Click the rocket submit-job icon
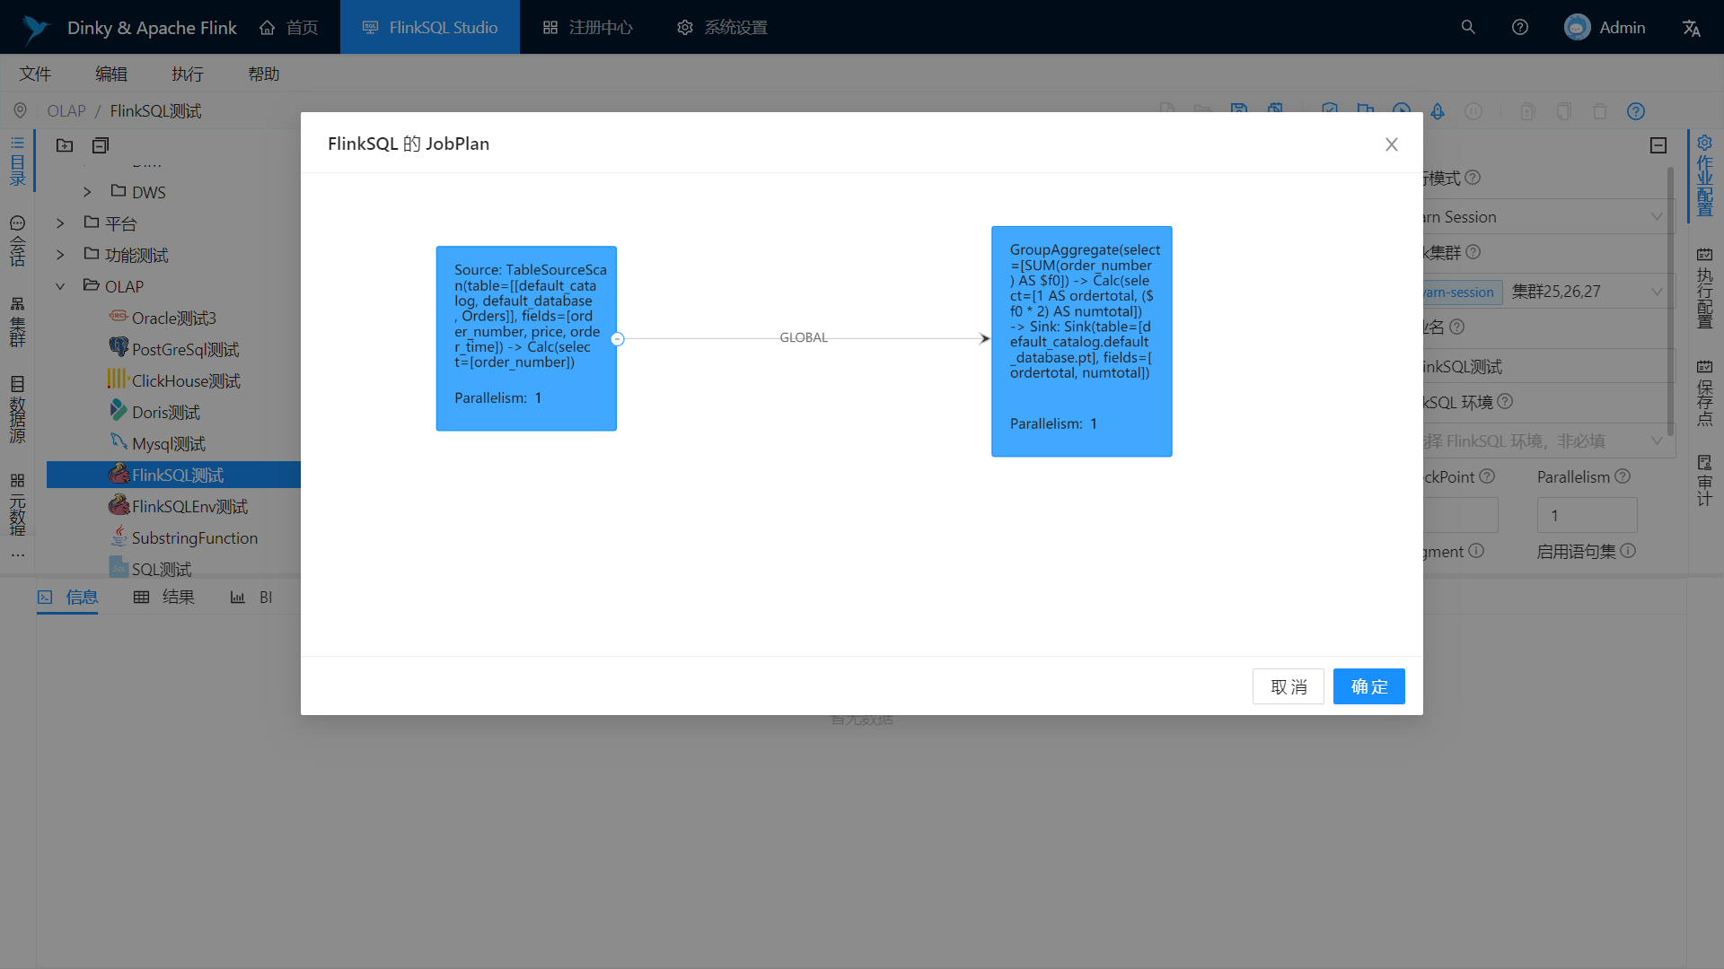The image size is (1724, 969). pyautogui.click(x=1438, y=111)
